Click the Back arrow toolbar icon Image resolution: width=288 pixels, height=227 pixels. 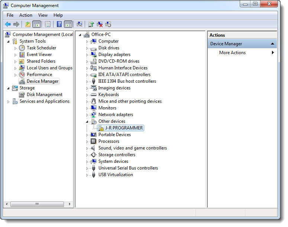[8, 24]
